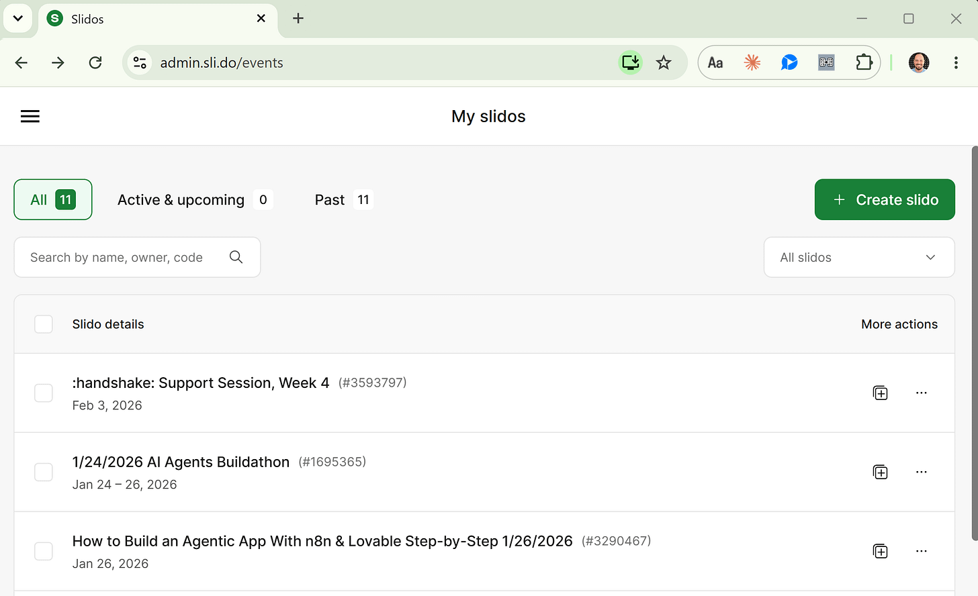Image resolution: width=978 pixels, height=596 pixels.
Task: Focus the Search by name, owner, code field
Action: click(137, 257)
